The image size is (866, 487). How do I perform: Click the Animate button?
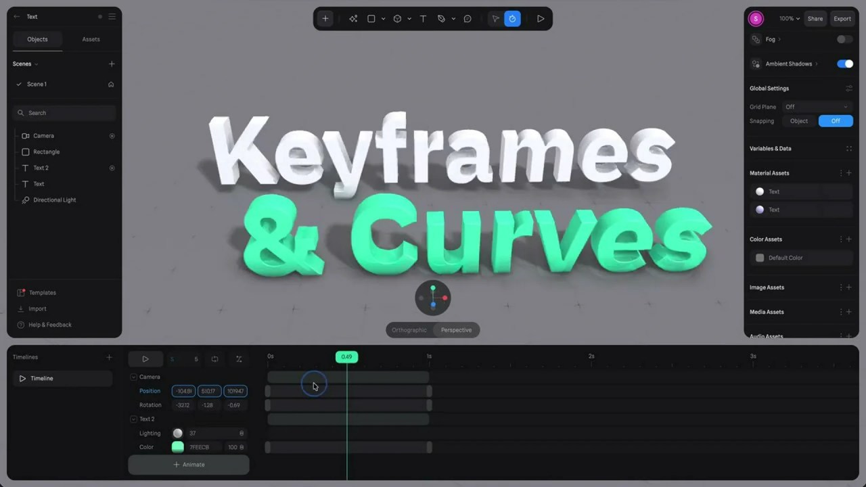(188, 464)
